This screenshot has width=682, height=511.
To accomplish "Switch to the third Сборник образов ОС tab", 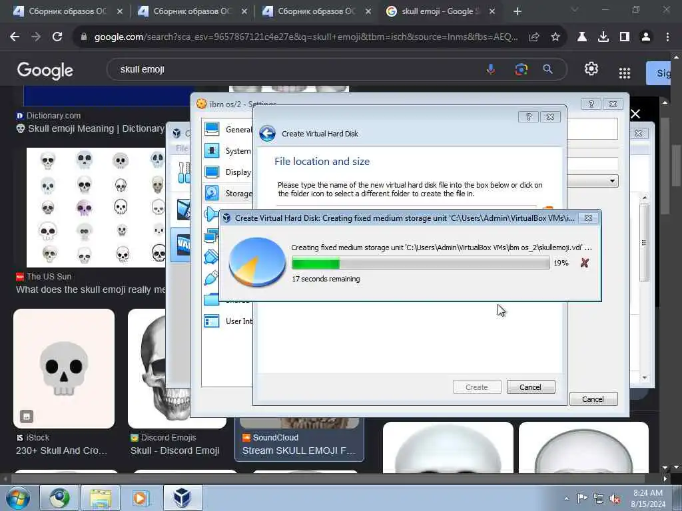I will [x=316, y=12].
